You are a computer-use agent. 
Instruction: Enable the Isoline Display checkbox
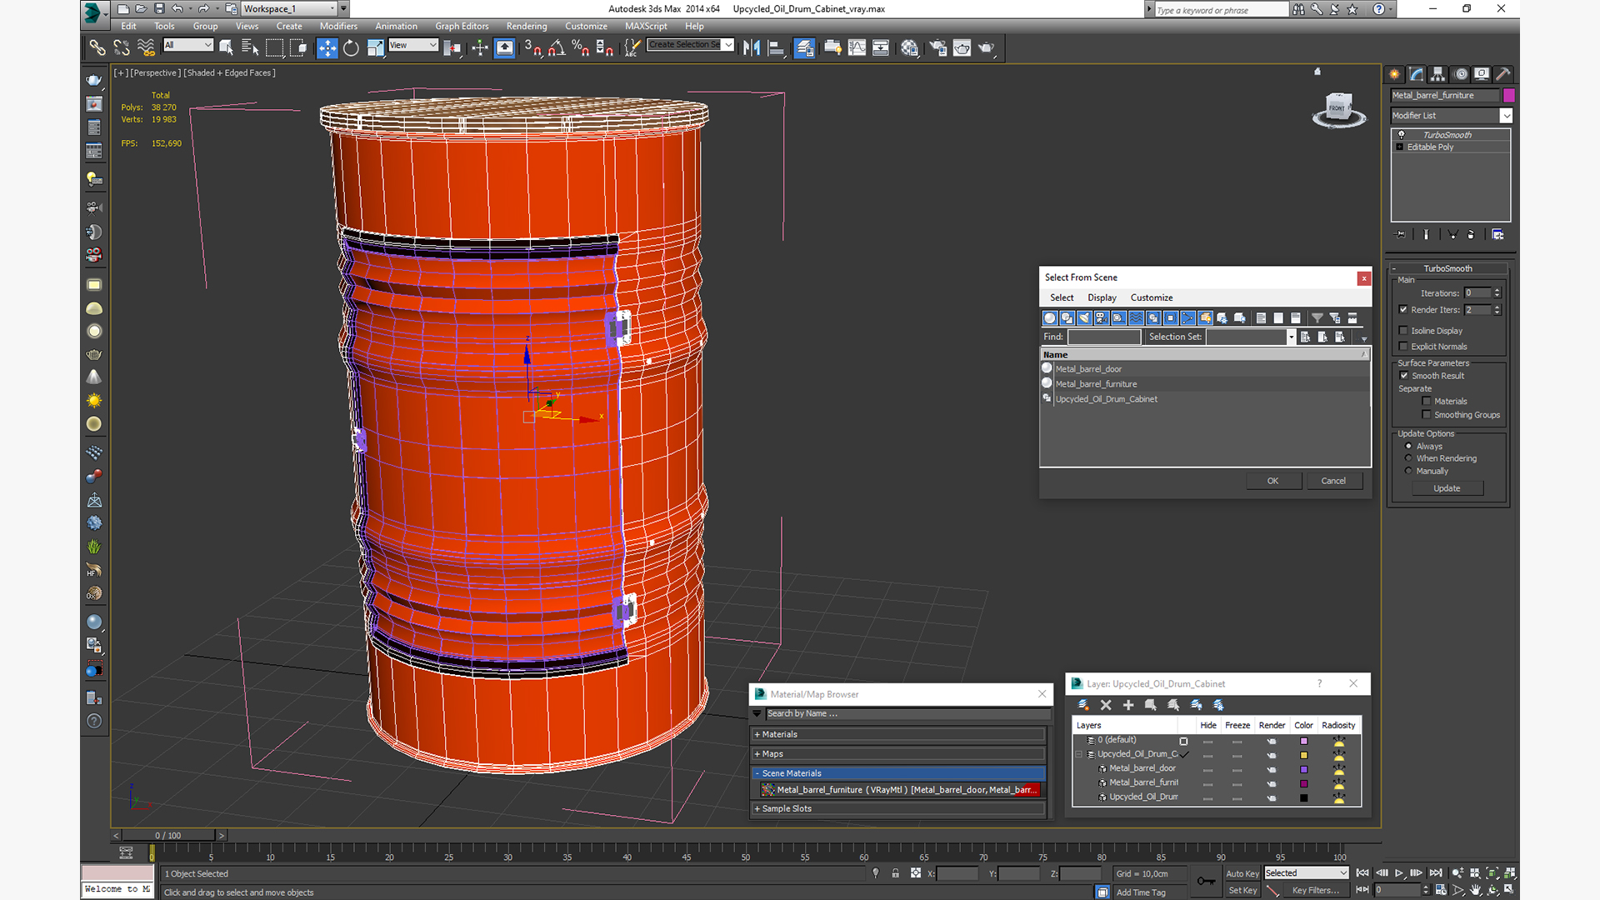pyautogui.click(x=1403, y=331)
